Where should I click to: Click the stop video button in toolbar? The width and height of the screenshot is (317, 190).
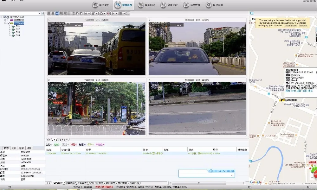click(120, 14)
